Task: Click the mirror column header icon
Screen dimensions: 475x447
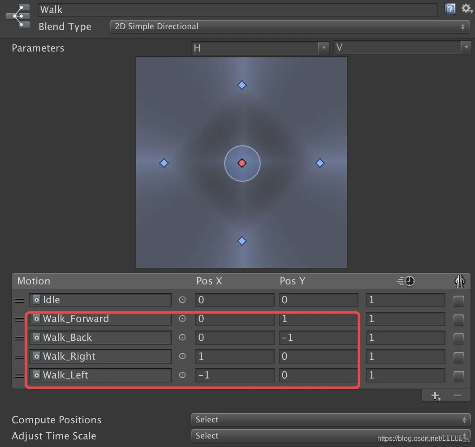Action: [x=460, y=281]
